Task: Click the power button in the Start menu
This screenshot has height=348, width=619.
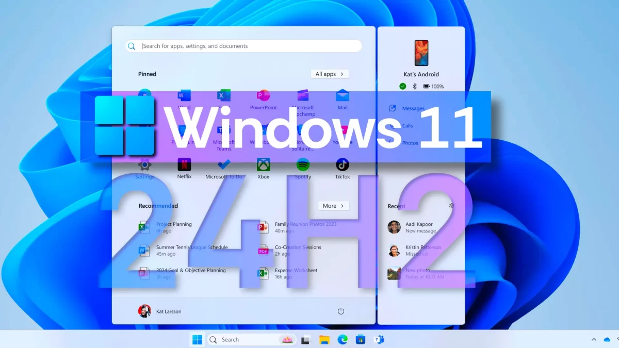Action: point(341,311)
